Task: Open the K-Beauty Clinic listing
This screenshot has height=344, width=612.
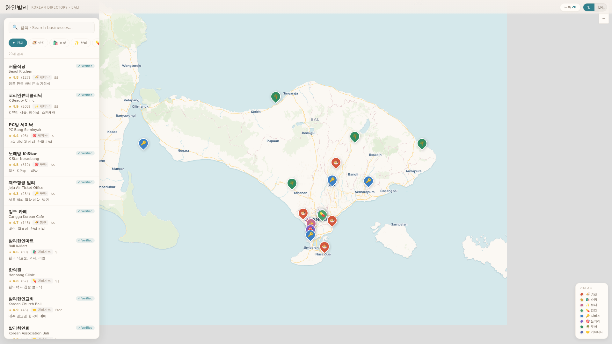Action: [x=52, y=104]
